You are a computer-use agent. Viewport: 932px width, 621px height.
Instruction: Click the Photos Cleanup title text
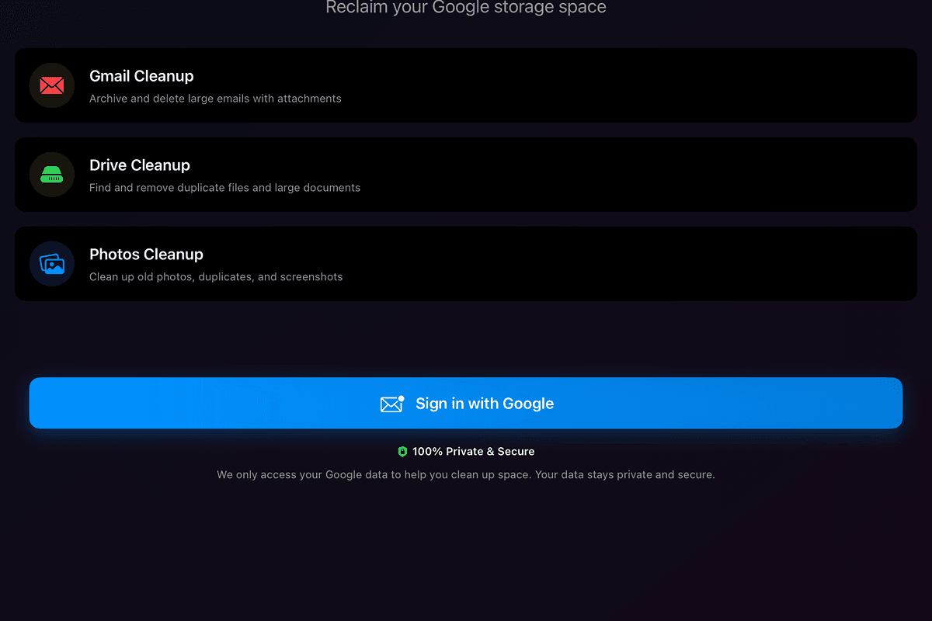(x=146, y=255)
